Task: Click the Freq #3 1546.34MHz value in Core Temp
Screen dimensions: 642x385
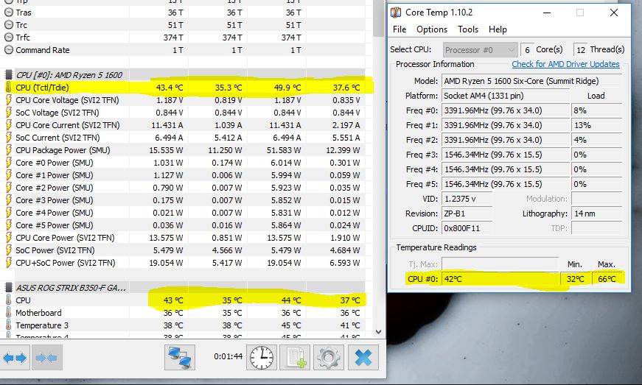Action: click(506, 155)
